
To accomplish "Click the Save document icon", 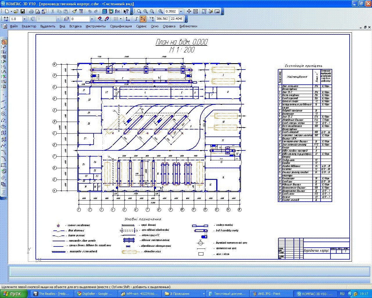I will click(x=23, y=11).
